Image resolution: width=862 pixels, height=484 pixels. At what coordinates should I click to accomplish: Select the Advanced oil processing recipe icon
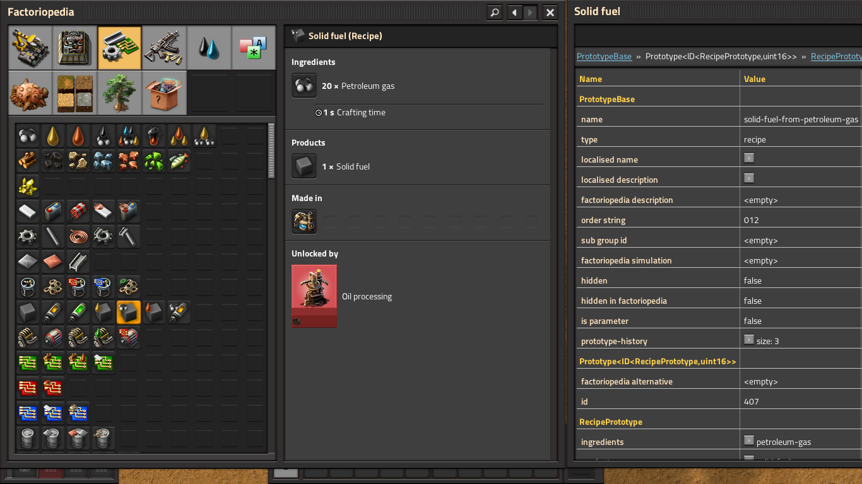coord(129,136)
